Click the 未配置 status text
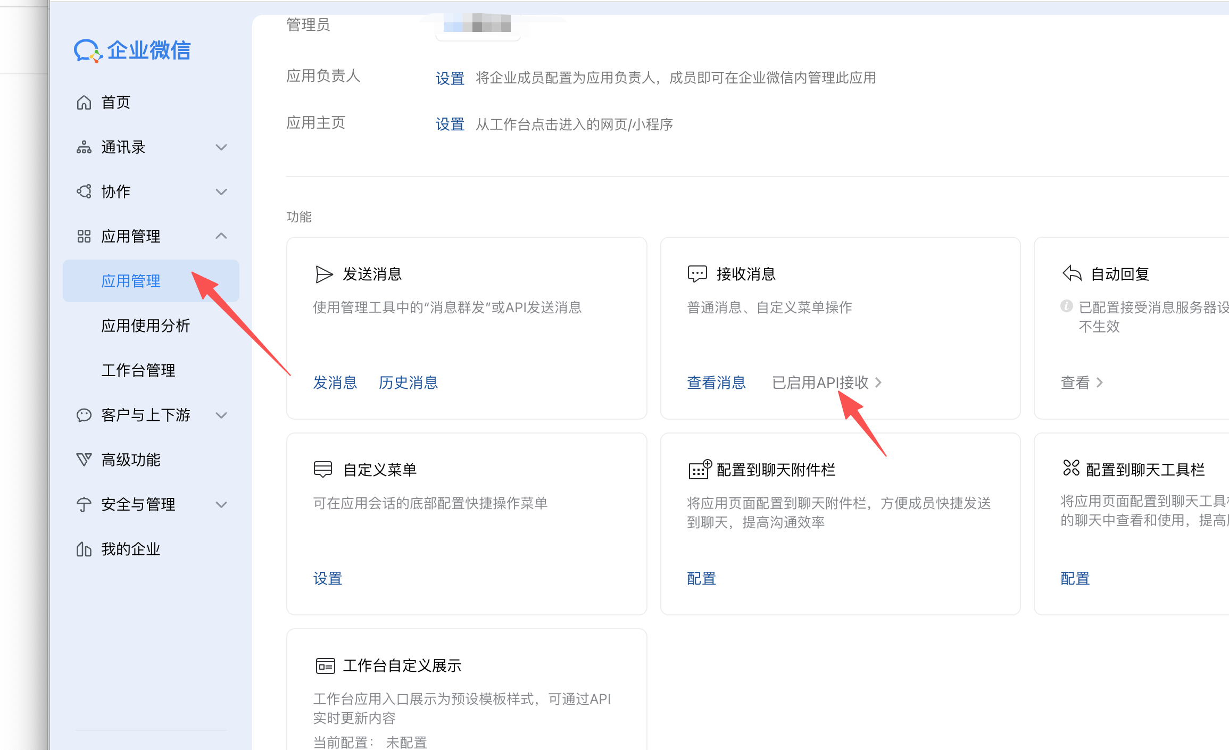Image resolution: width=1229 pixels, height=750 pixels. [406, 742]
